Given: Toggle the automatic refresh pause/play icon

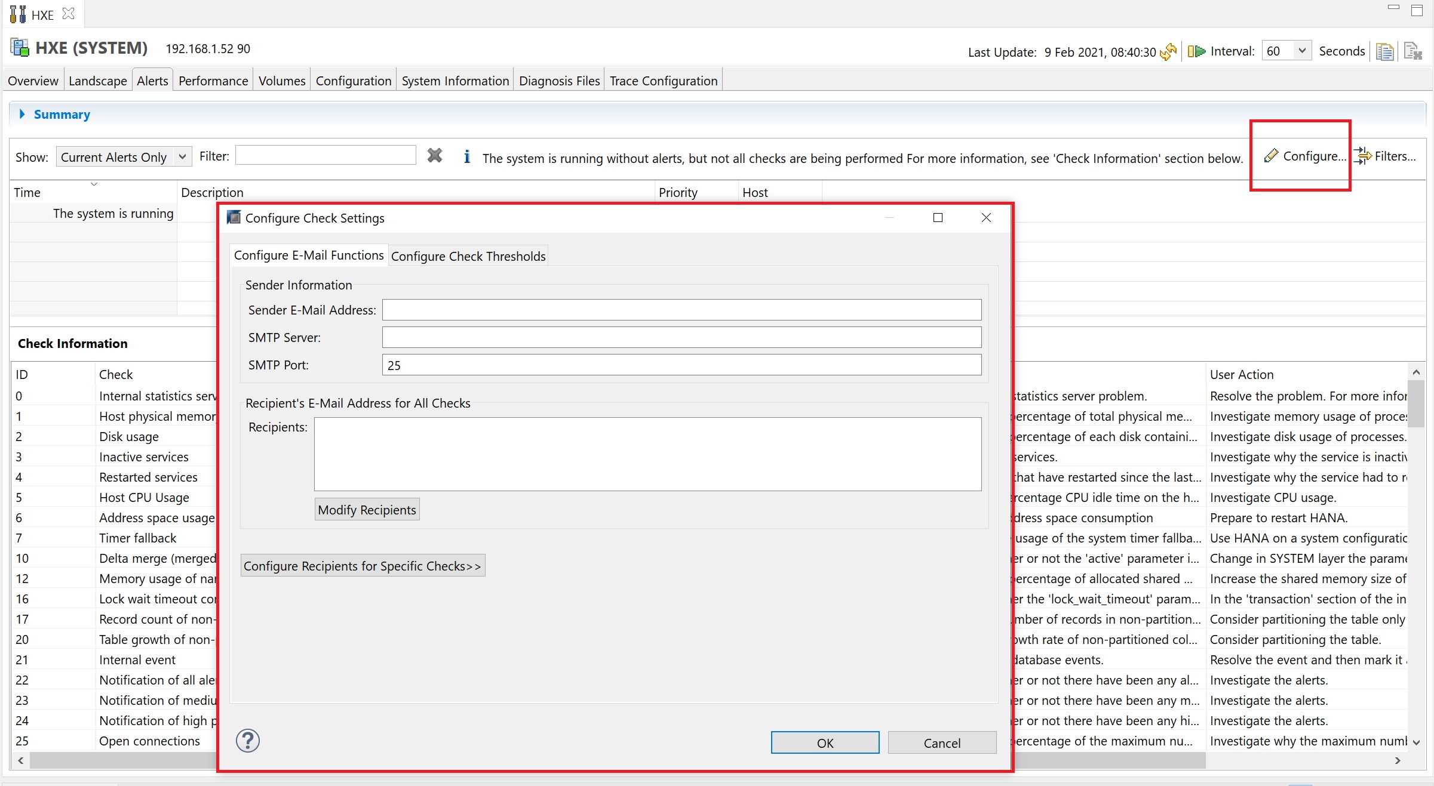Looking at the screenshot, I should click(1196, 51).
